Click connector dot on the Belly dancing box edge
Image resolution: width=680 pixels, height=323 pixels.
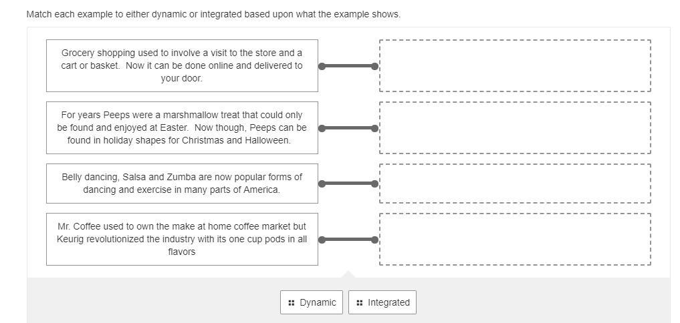(322, 184)
